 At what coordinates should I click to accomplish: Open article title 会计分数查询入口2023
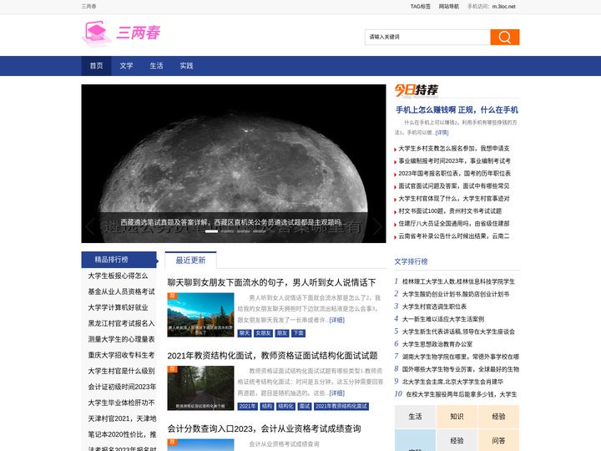pyautogui.click(x=264, y=428)
